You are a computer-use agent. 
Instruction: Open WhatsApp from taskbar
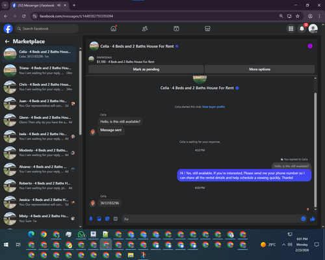(x=81, y=235)
